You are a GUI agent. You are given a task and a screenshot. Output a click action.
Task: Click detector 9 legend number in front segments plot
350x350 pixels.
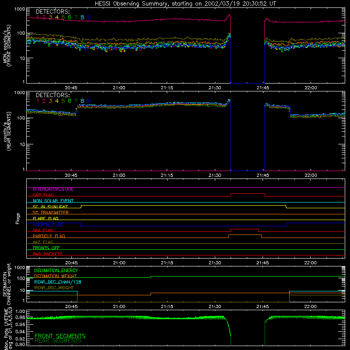[x=89, y=17]
